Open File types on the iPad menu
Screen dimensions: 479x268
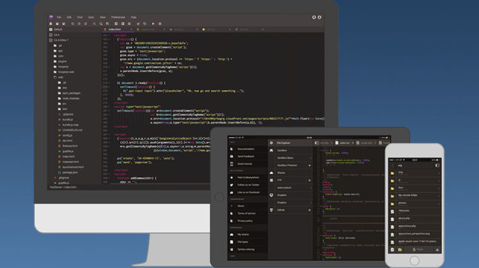pos(243,241)
